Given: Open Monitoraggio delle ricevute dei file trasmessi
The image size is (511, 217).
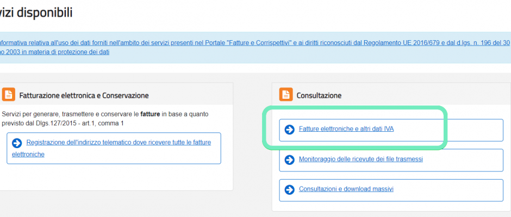Looking at the screenshot, I should coord(361,159).
